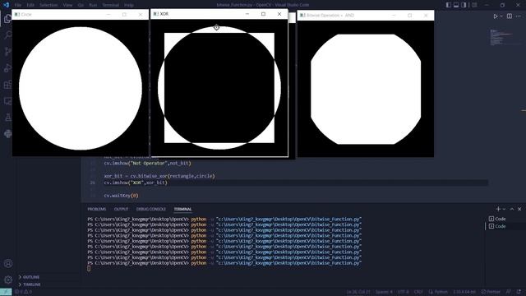
Task: Open the File menu
Action: 18,5
